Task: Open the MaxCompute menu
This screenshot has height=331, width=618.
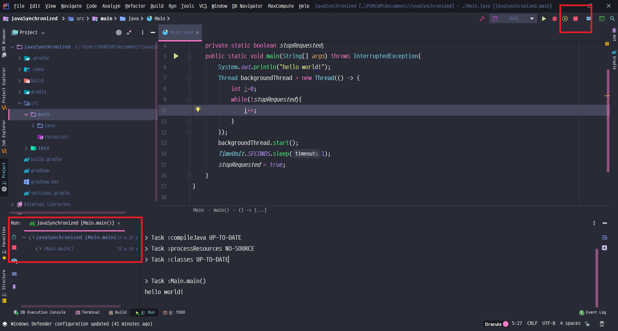Action: click(x=281, y=6)
